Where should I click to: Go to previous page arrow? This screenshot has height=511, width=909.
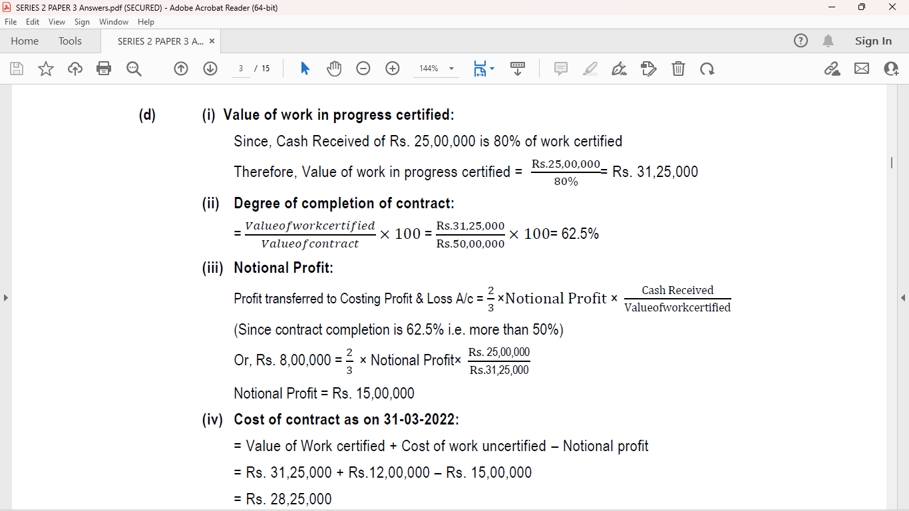(x=181, y=69)
